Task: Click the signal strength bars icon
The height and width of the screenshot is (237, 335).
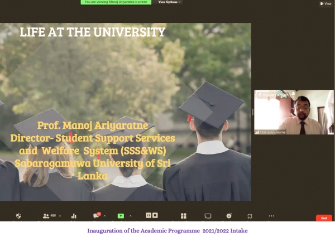Action: (x=257, y=132)
